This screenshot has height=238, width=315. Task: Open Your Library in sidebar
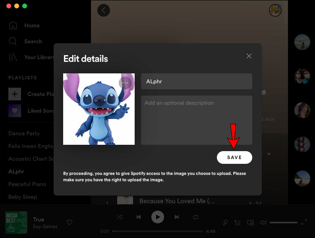[39, 57]
